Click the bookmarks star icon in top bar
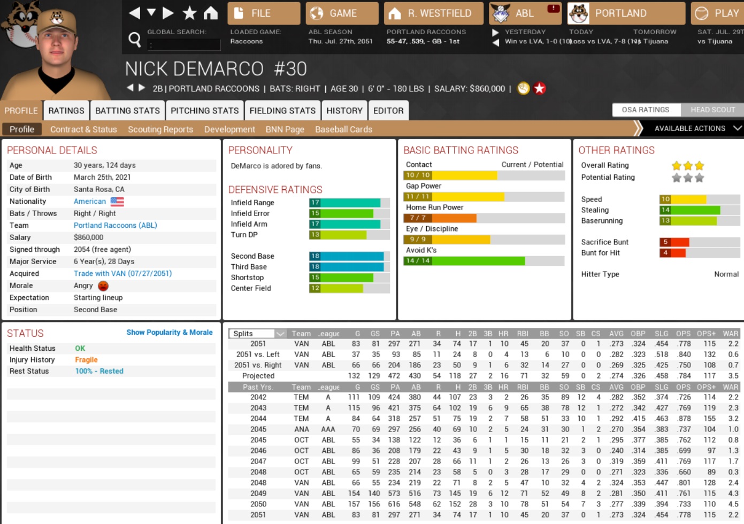The image size is (744, 524). click(189, 13)
